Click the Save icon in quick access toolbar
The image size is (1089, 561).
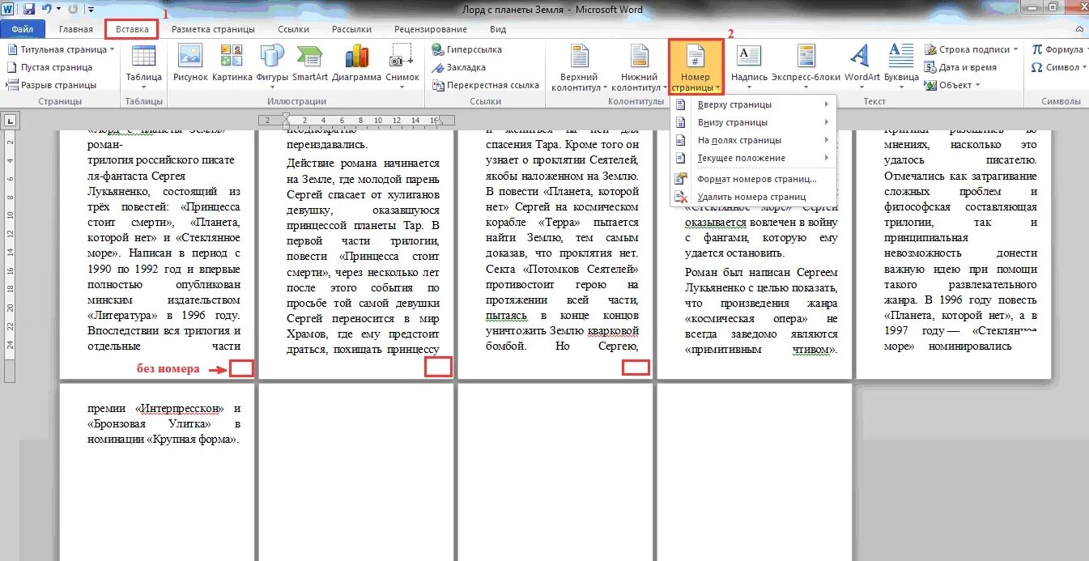(x=29, y=10)
